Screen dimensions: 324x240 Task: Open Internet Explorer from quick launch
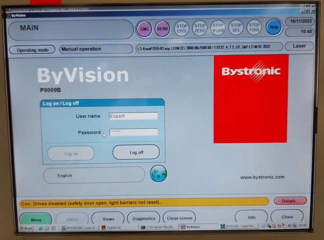[40, 228]
